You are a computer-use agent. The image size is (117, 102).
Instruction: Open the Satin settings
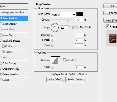coord(5,57)
